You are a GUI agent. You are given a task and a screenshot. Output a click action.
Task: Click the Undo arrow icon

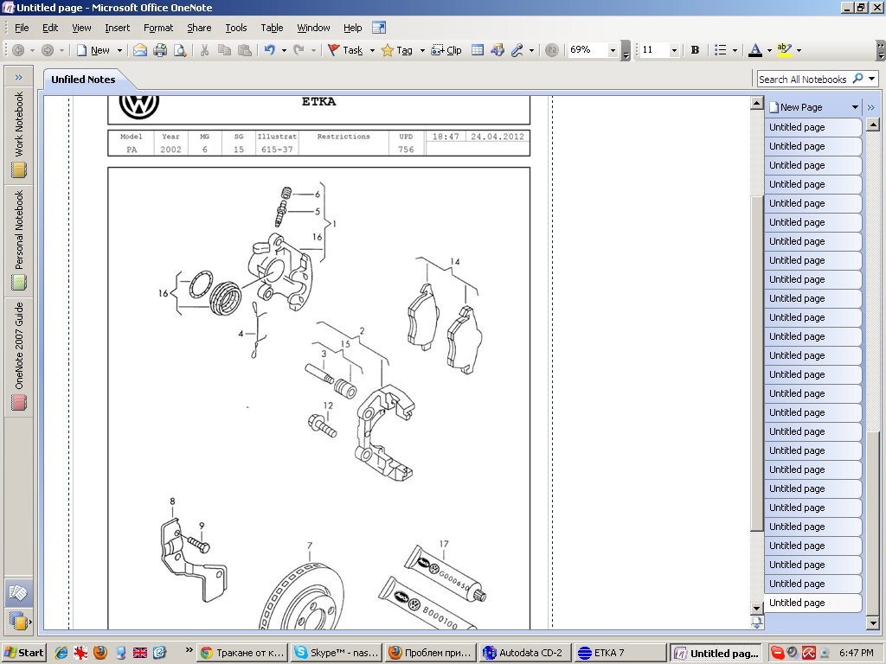pos(269,50)
